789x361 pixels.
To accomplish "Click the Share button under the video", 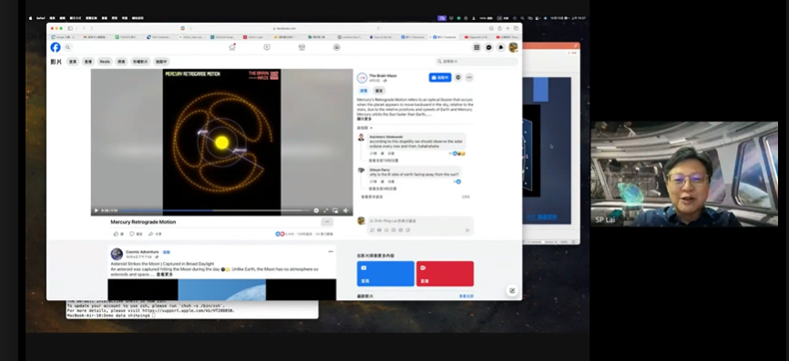I will click(155, 234).
